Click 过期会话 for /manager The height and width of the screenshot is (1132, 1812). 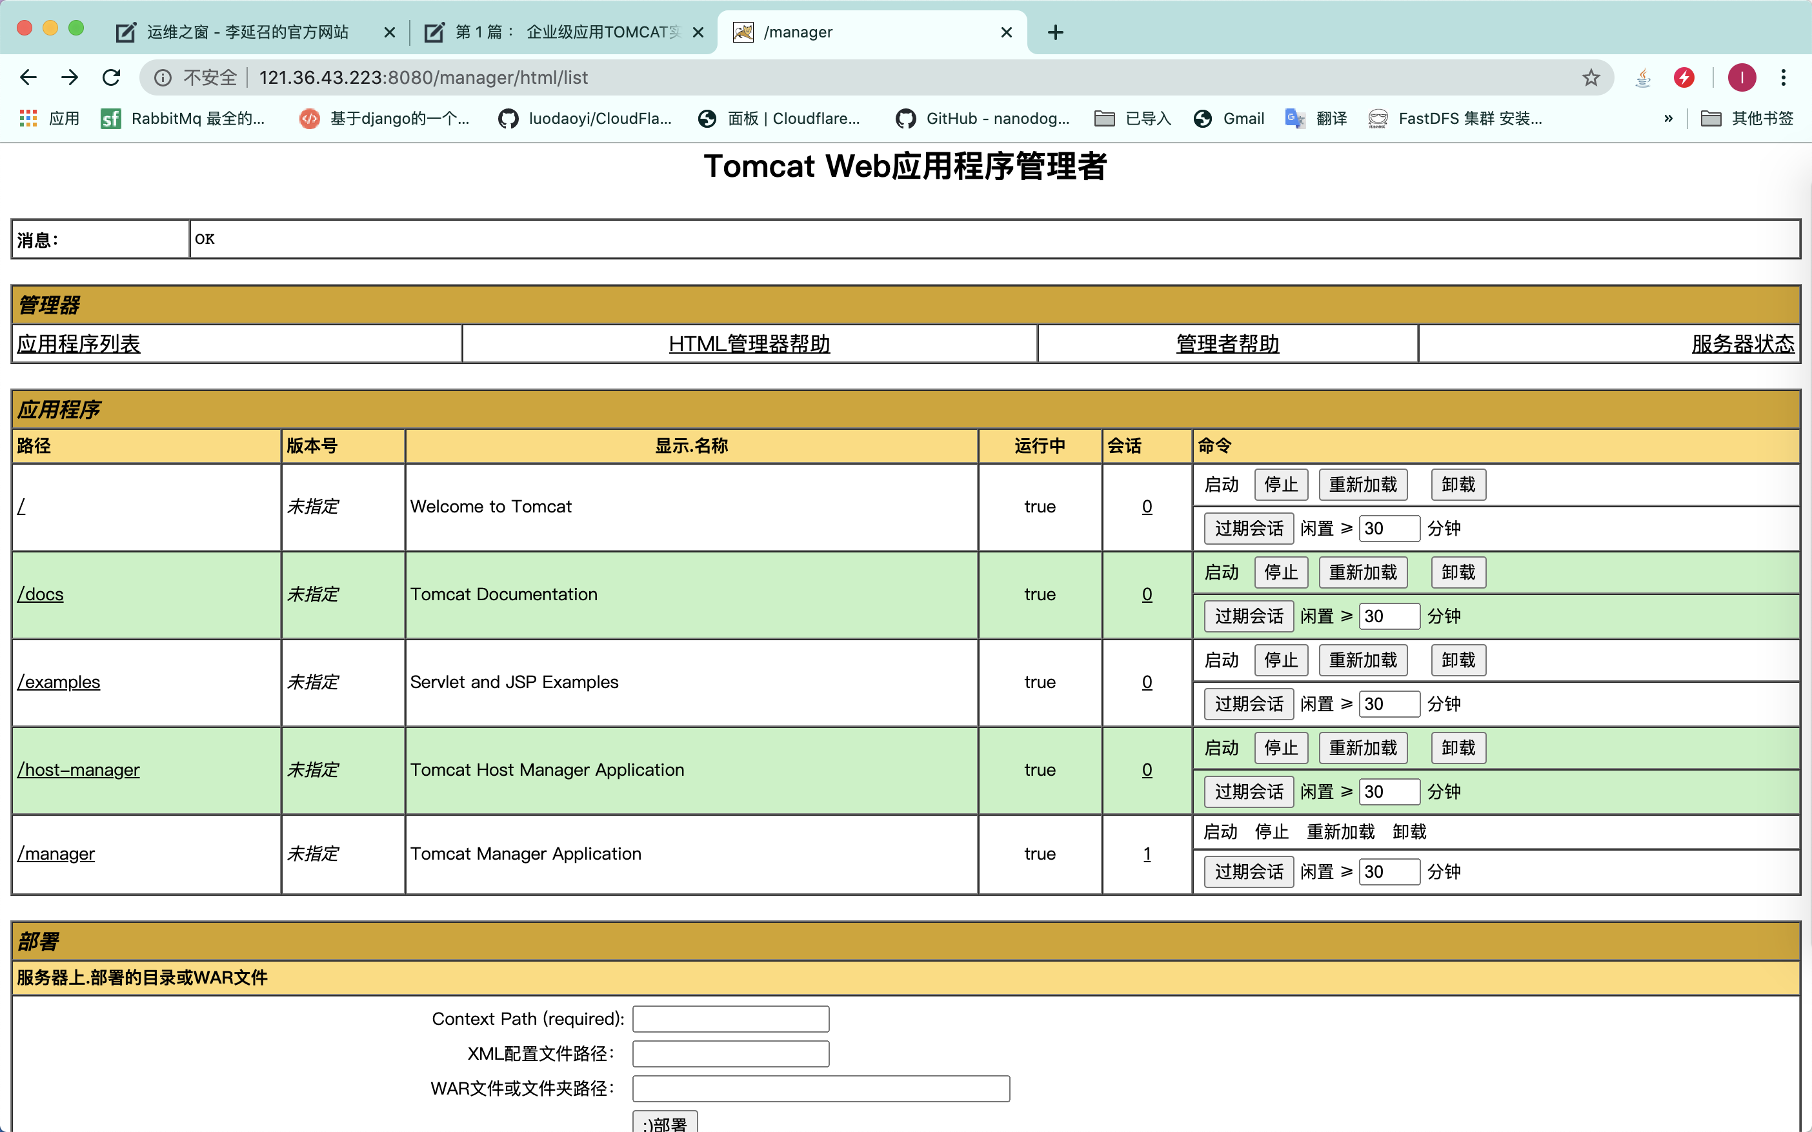[x=1249, y=871]
